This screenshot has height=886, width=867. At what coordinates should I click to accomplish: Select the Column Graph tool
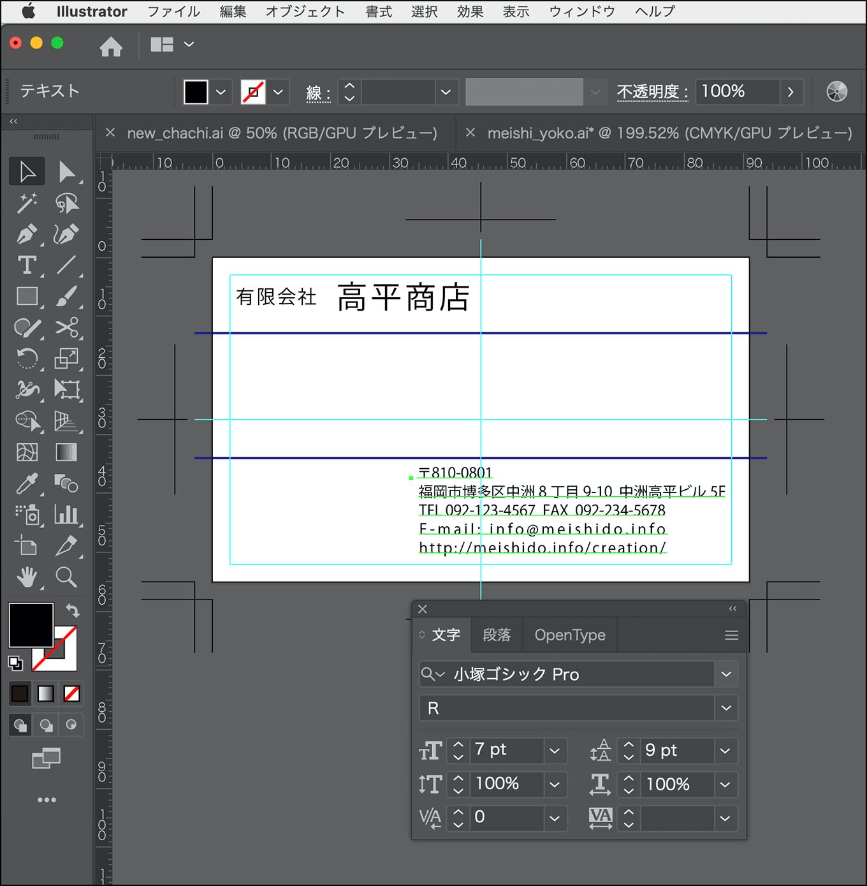(x=66, y=514)
